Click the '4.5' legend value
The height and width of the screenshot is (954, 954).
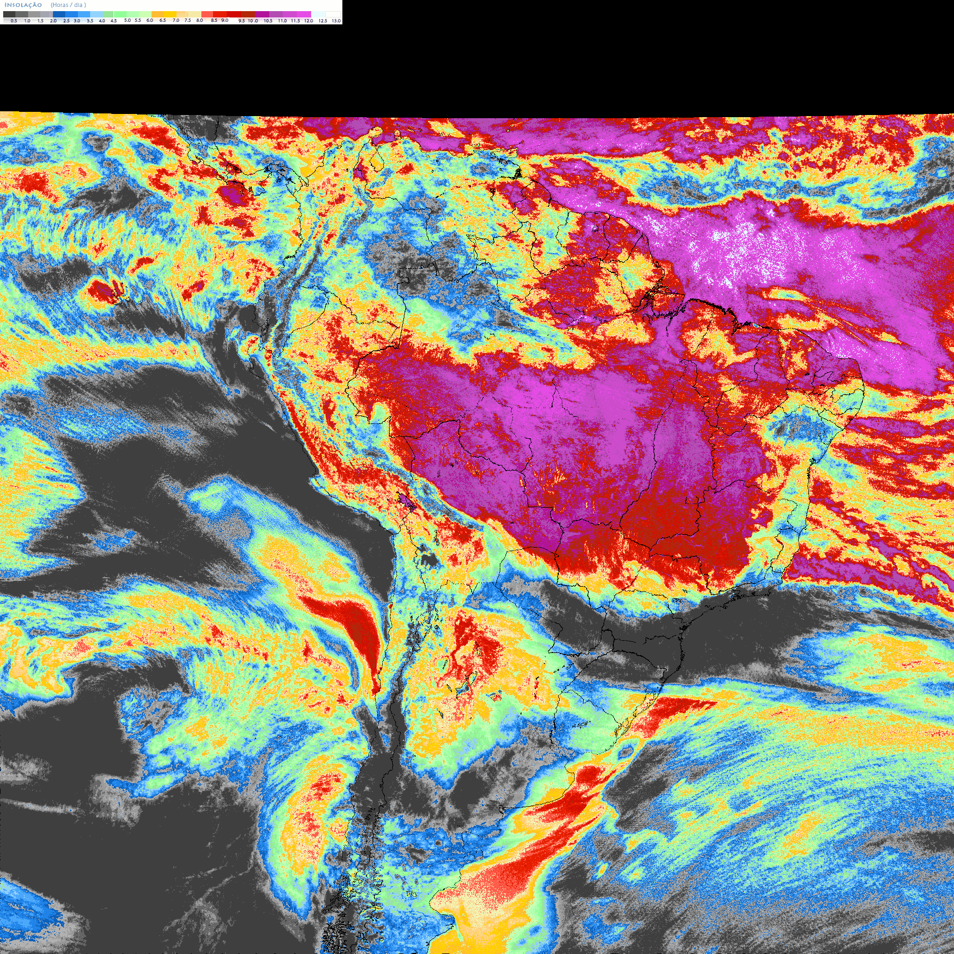113,21
